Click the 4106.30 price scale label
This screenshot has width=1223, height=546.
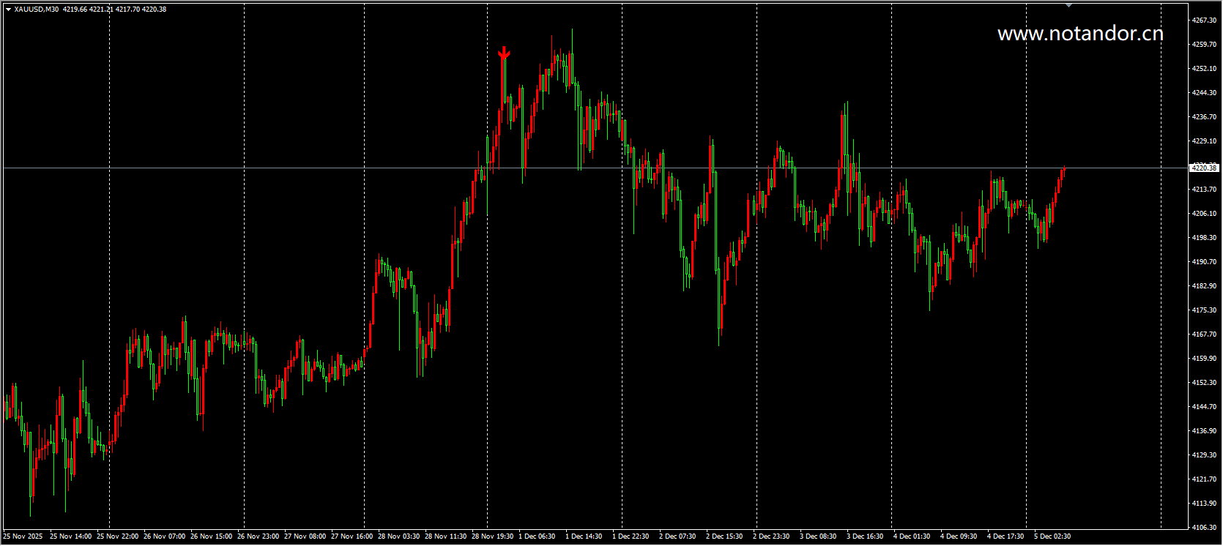click(1204, 527)
